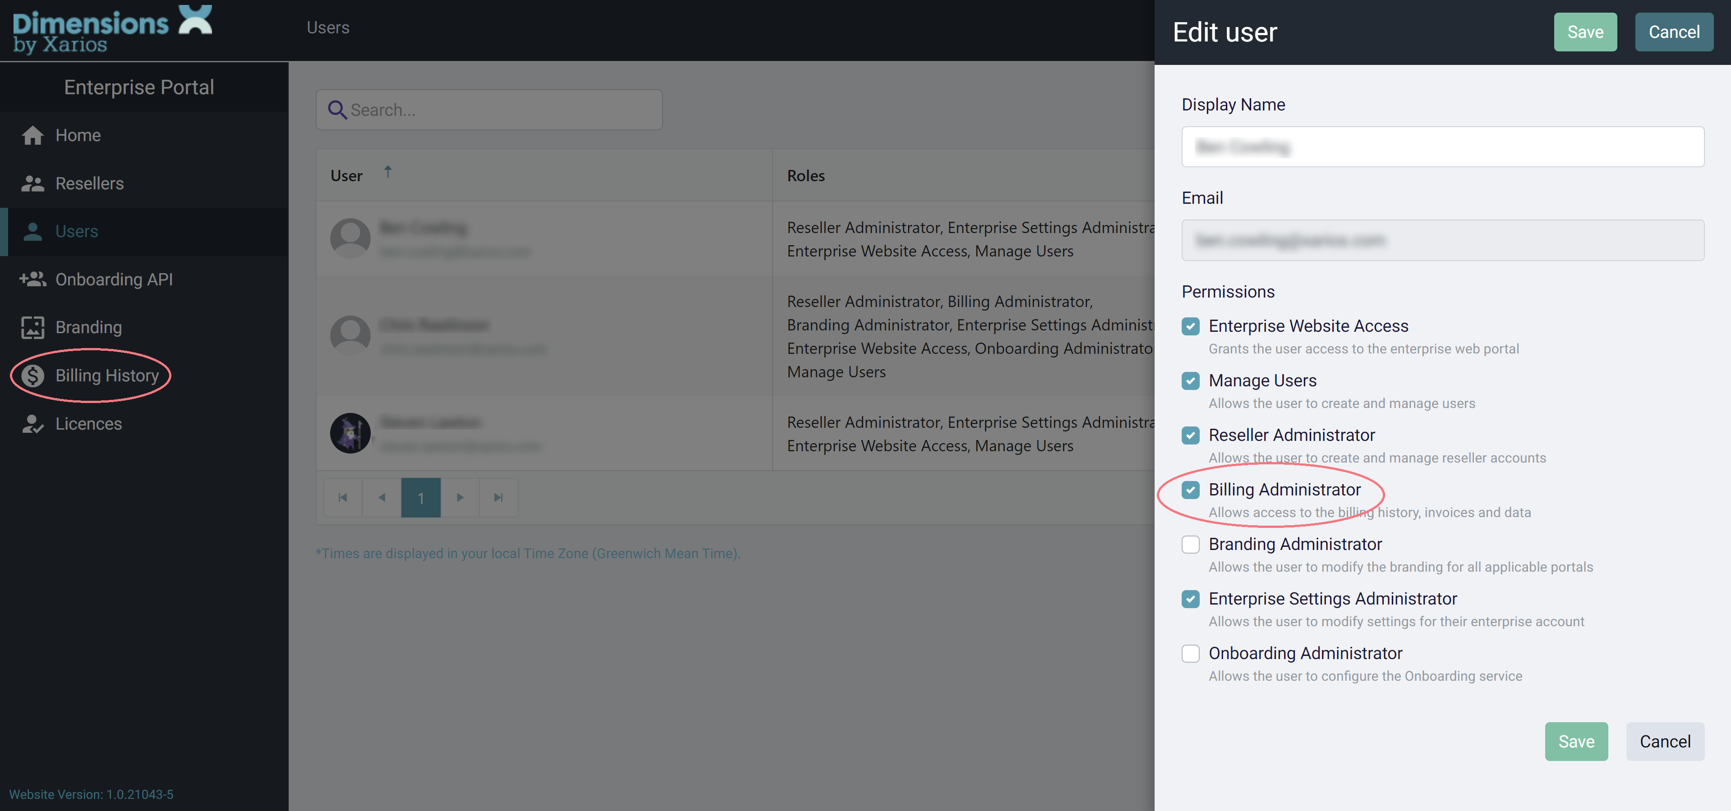
Task: Toggle Reseller Administrator checkbox
Action: [x=1190, y=435]
